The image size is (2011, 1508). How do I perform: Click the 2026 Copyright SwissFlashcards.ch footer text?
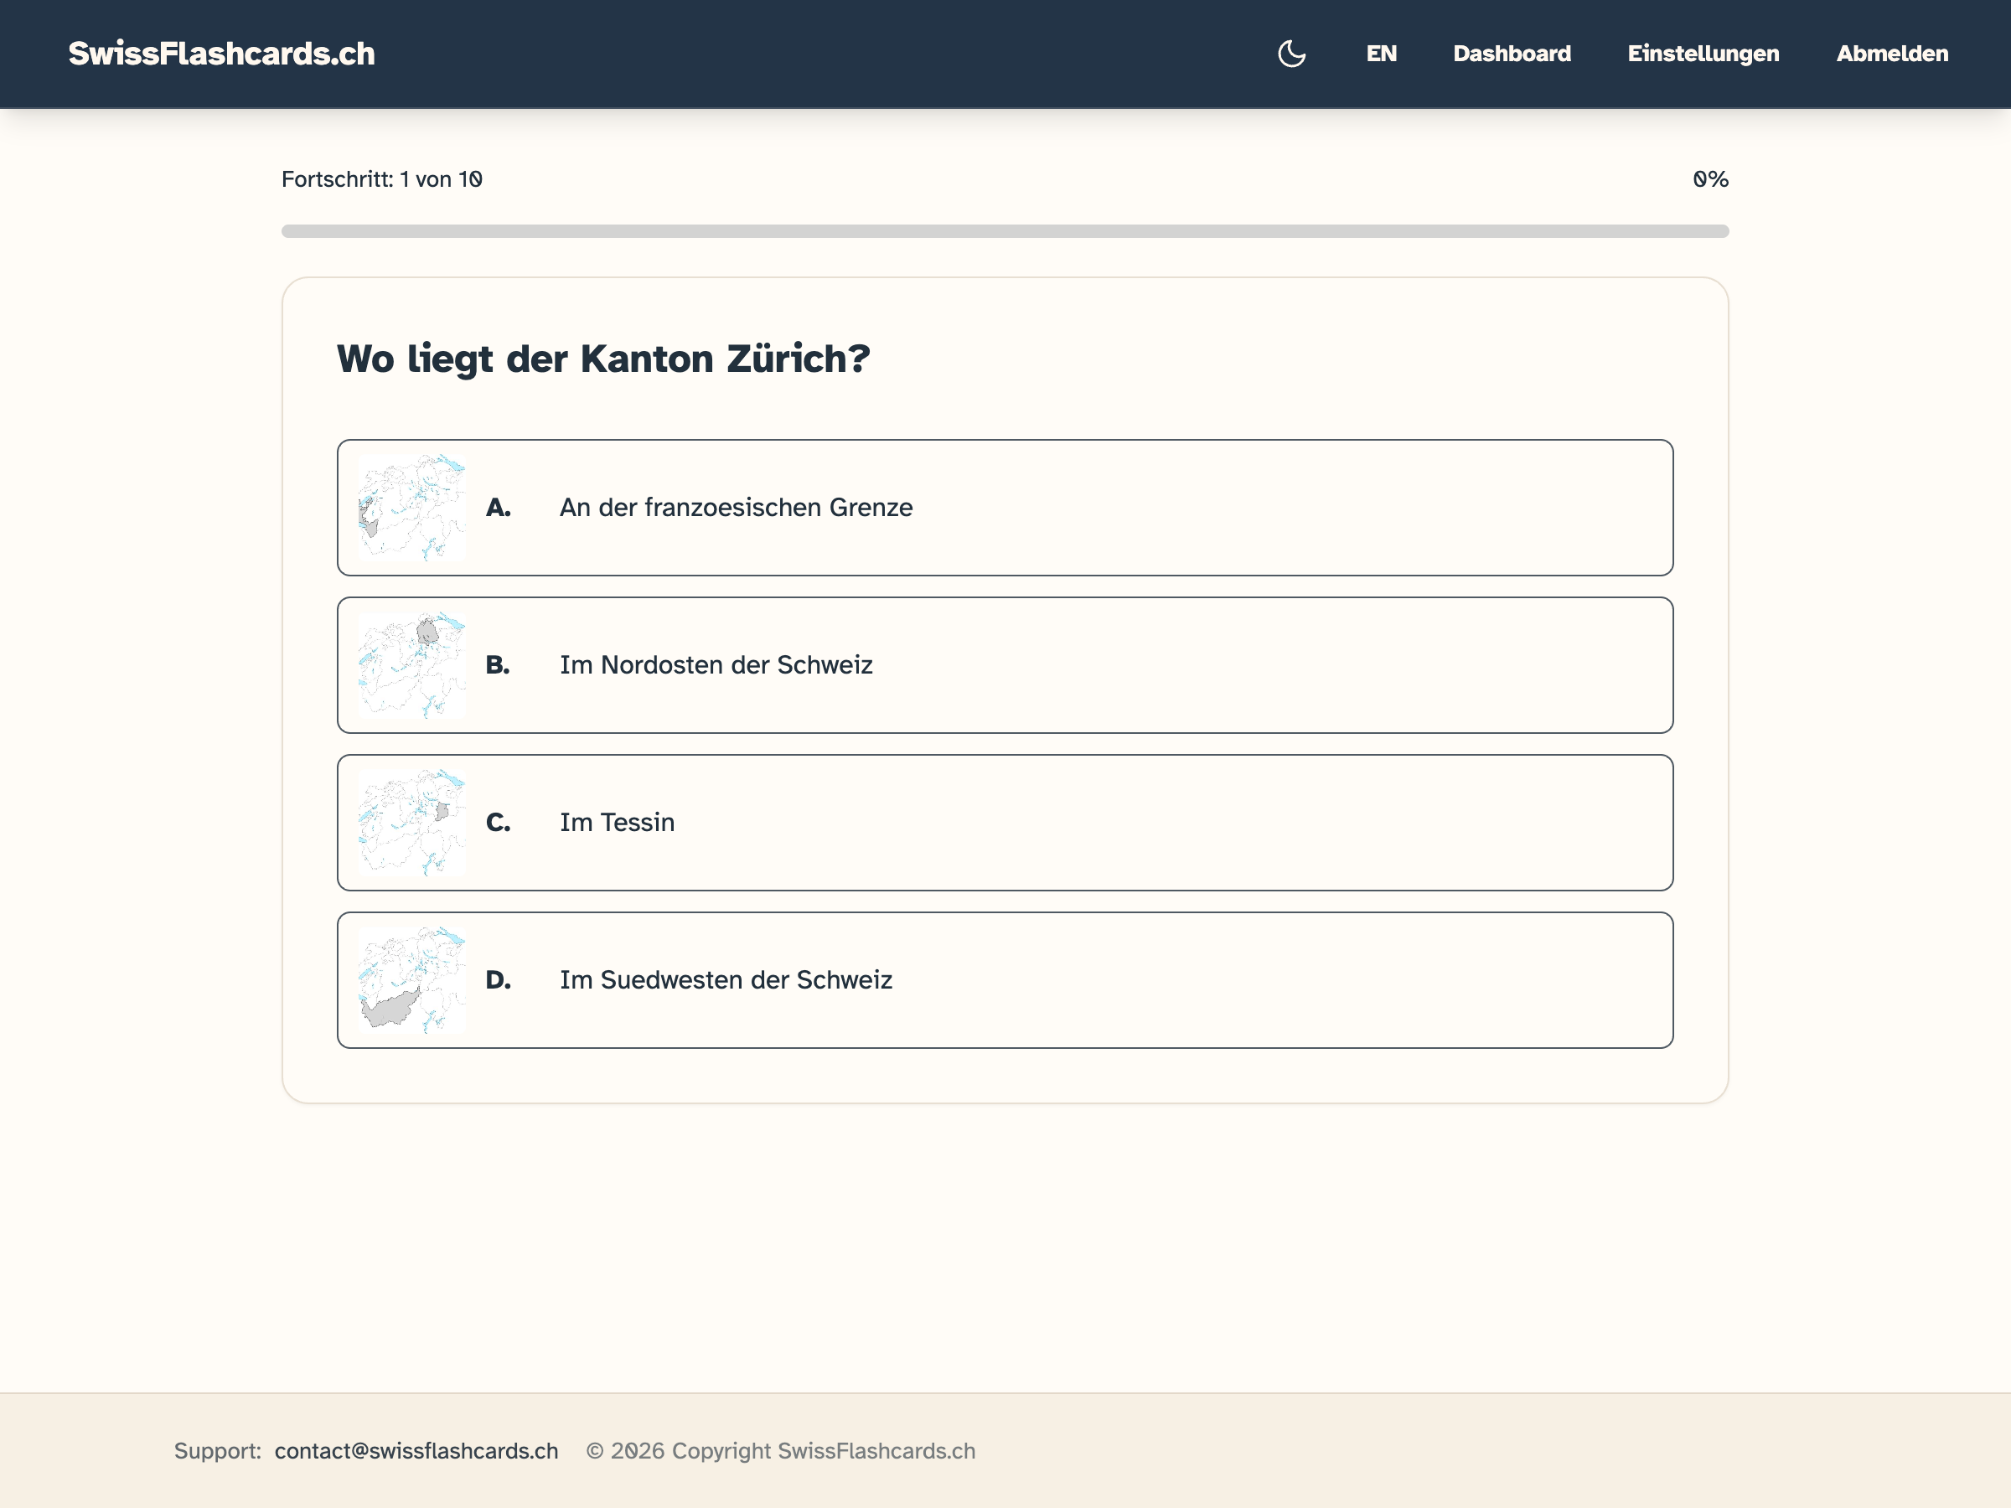tap(780, 1451)
